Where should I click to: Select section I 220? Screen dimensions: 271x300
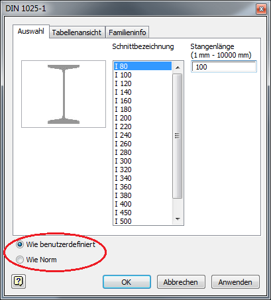142,126
